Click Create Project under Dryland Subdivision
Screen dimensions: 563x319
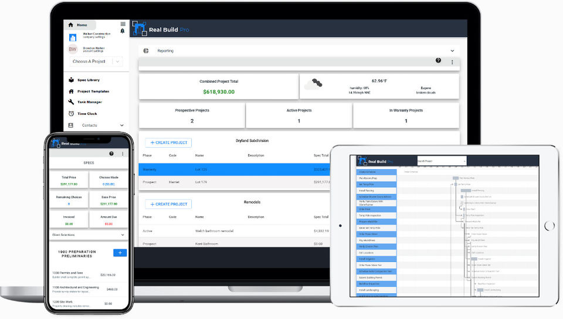(x=168, y=142)
